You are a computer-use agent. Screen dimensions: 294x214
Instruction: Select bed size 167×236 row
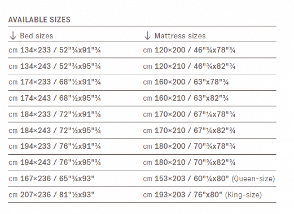click(x=51, y=179)
